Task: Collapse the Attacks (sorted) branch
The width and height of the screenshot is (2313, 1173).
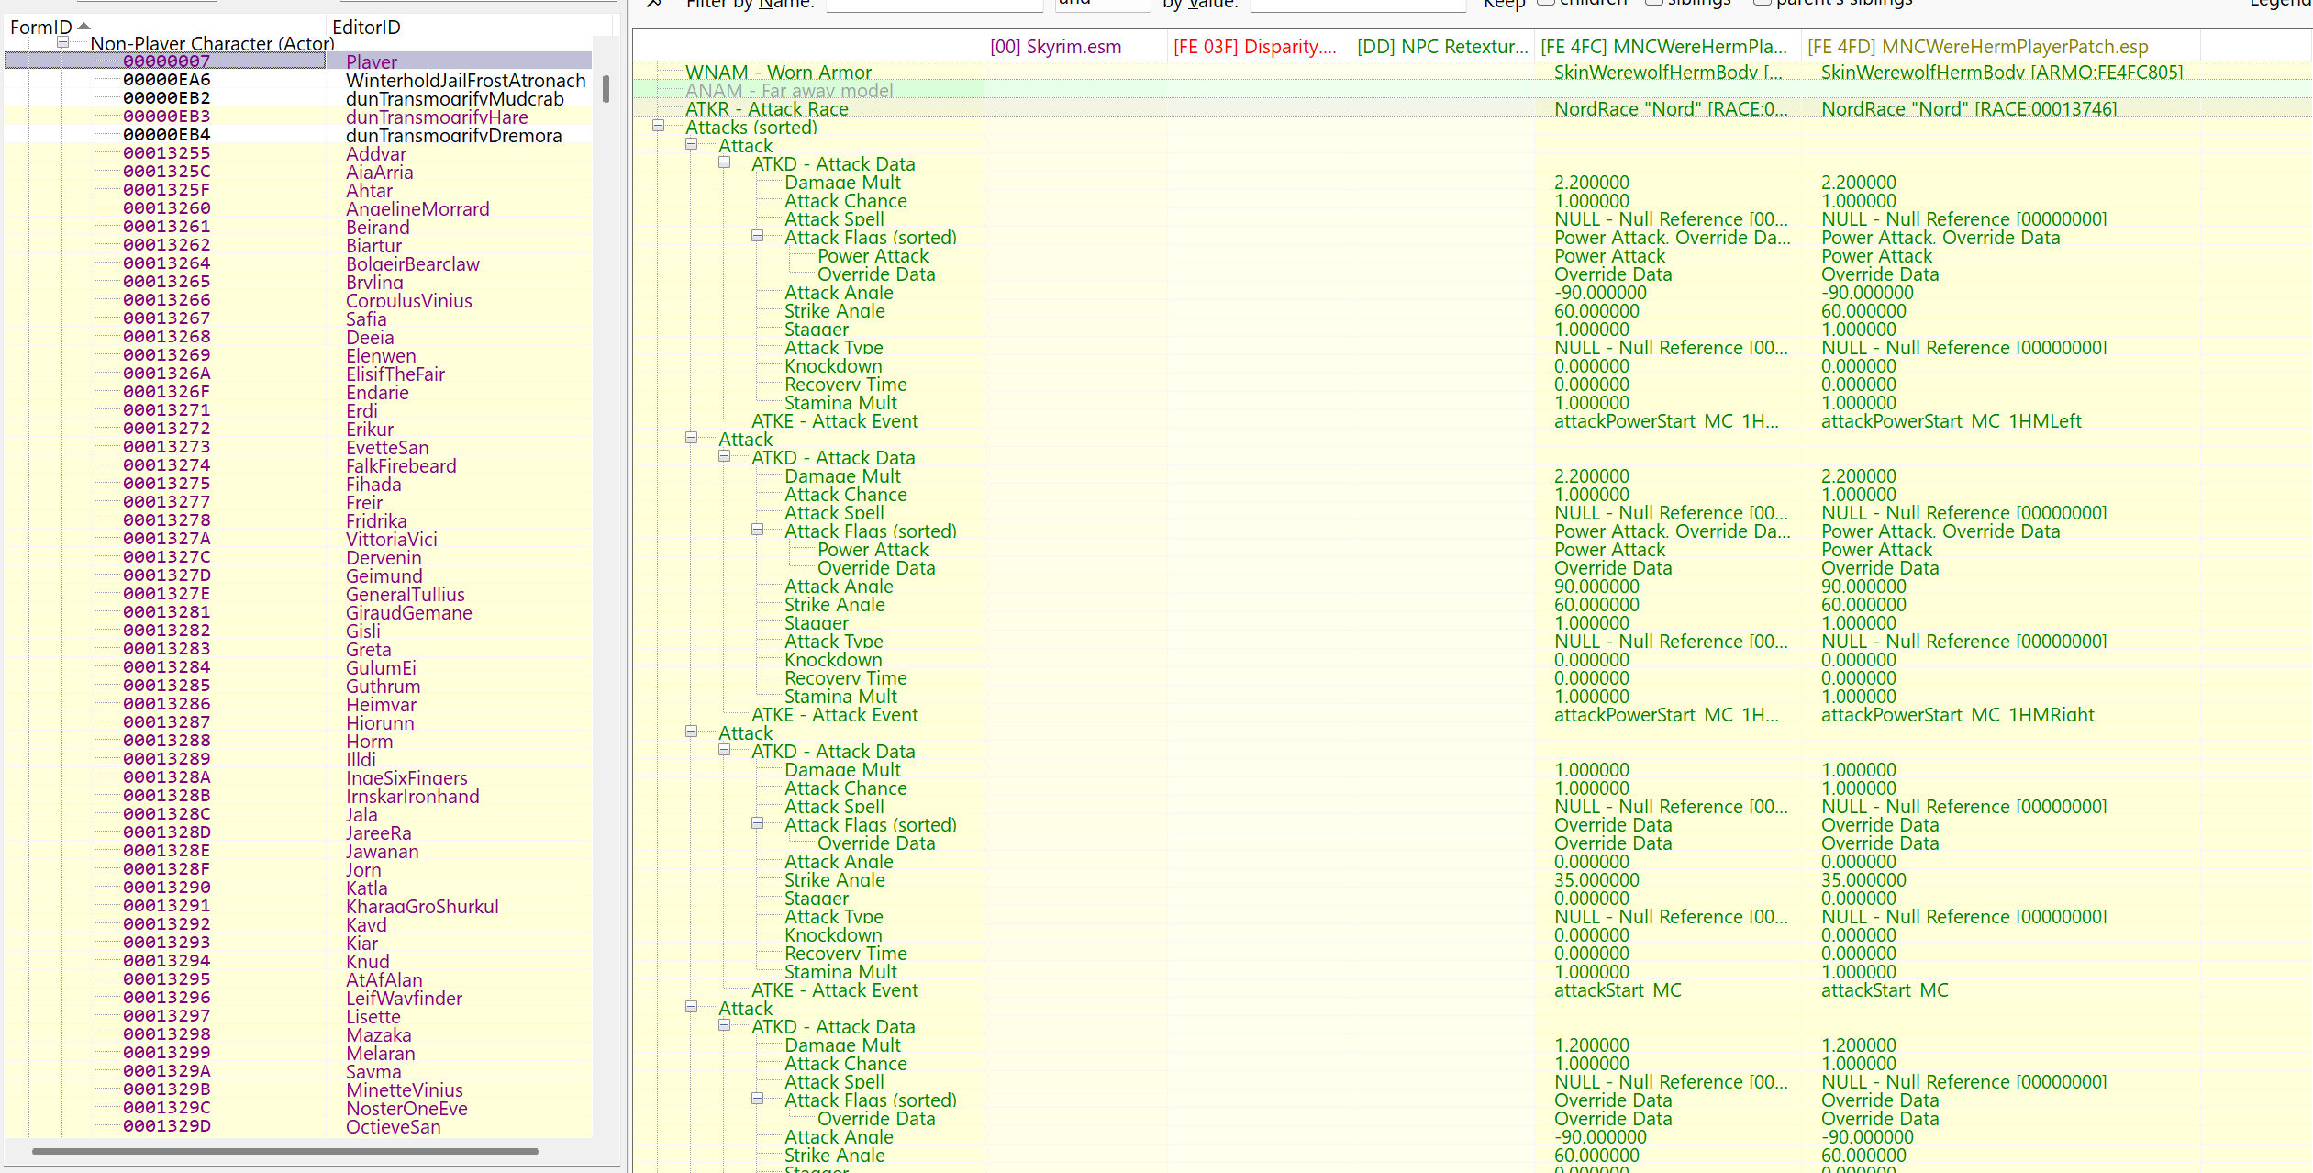Action: click(x=657, y=126)
